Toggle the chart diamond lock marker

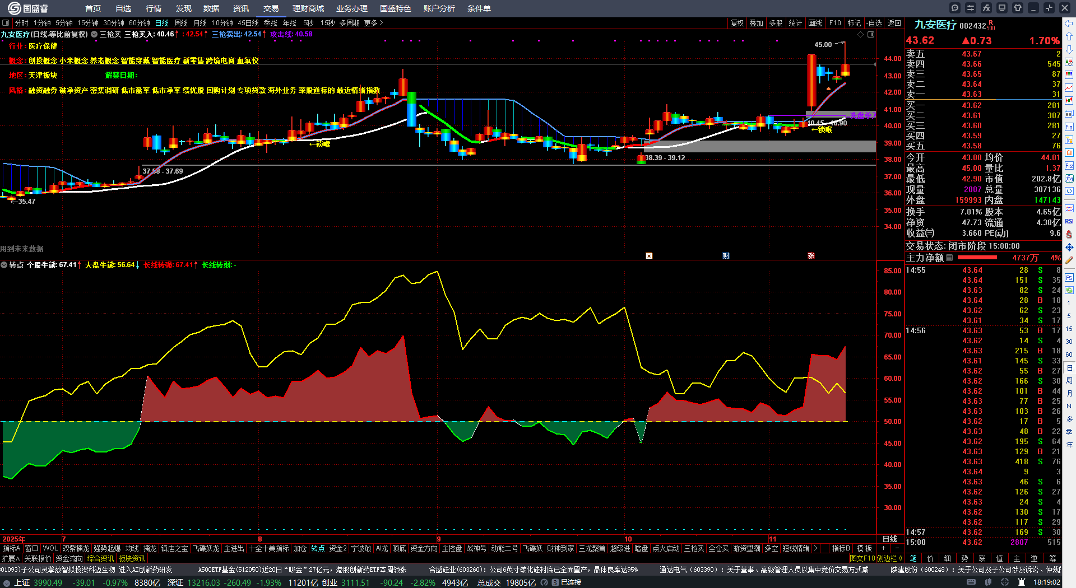(x=861, y=35)
